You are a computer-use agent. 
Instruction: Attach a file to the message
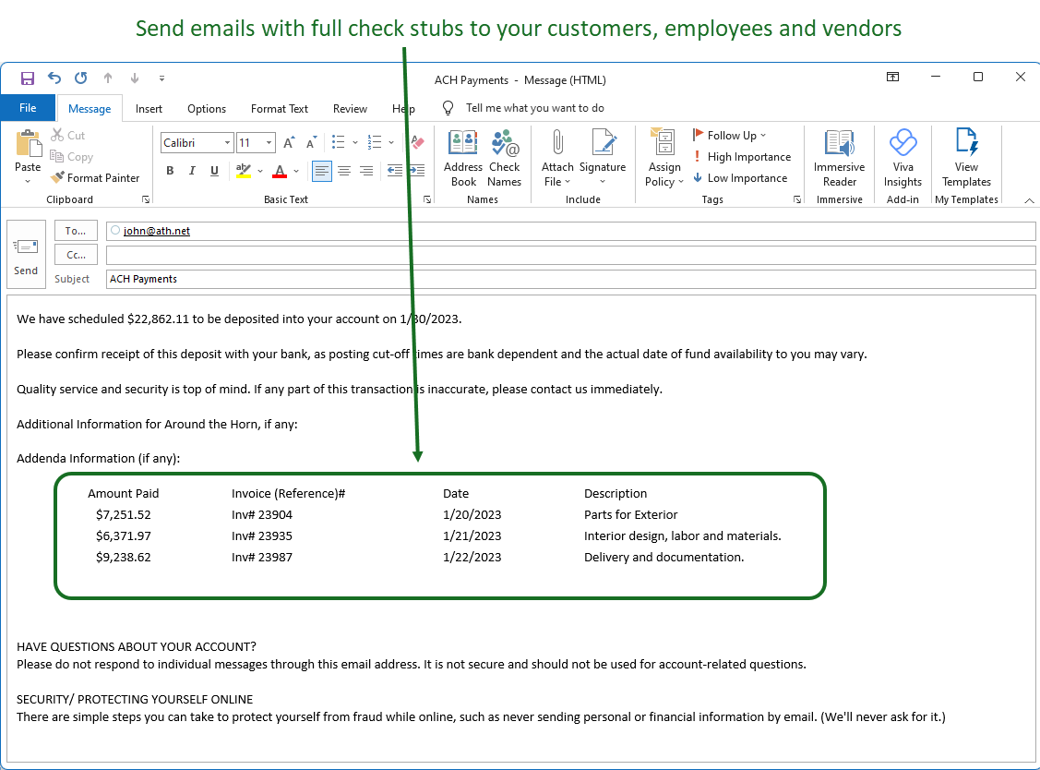557,159
